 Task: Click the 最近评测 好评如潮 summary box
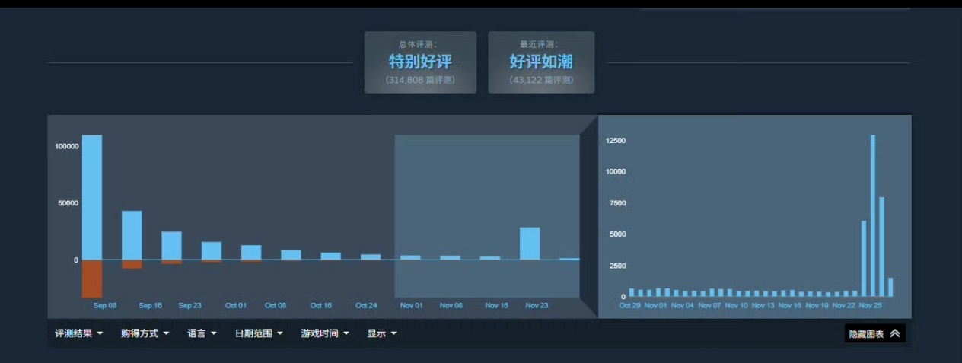coord(541,62)
